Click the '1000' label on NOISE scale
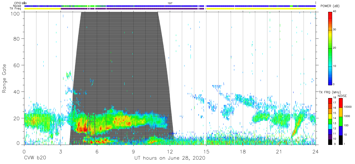Image resolution: width=355 pixels, height=164 pixels. [x=347, y=116]
